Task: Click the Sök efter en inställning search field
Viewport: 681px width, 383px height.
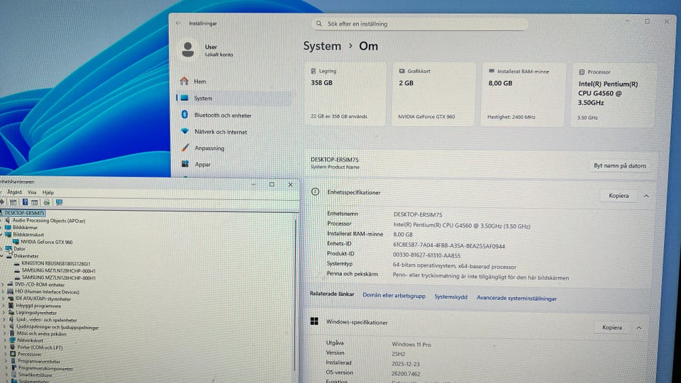Action: pos(420,24)
